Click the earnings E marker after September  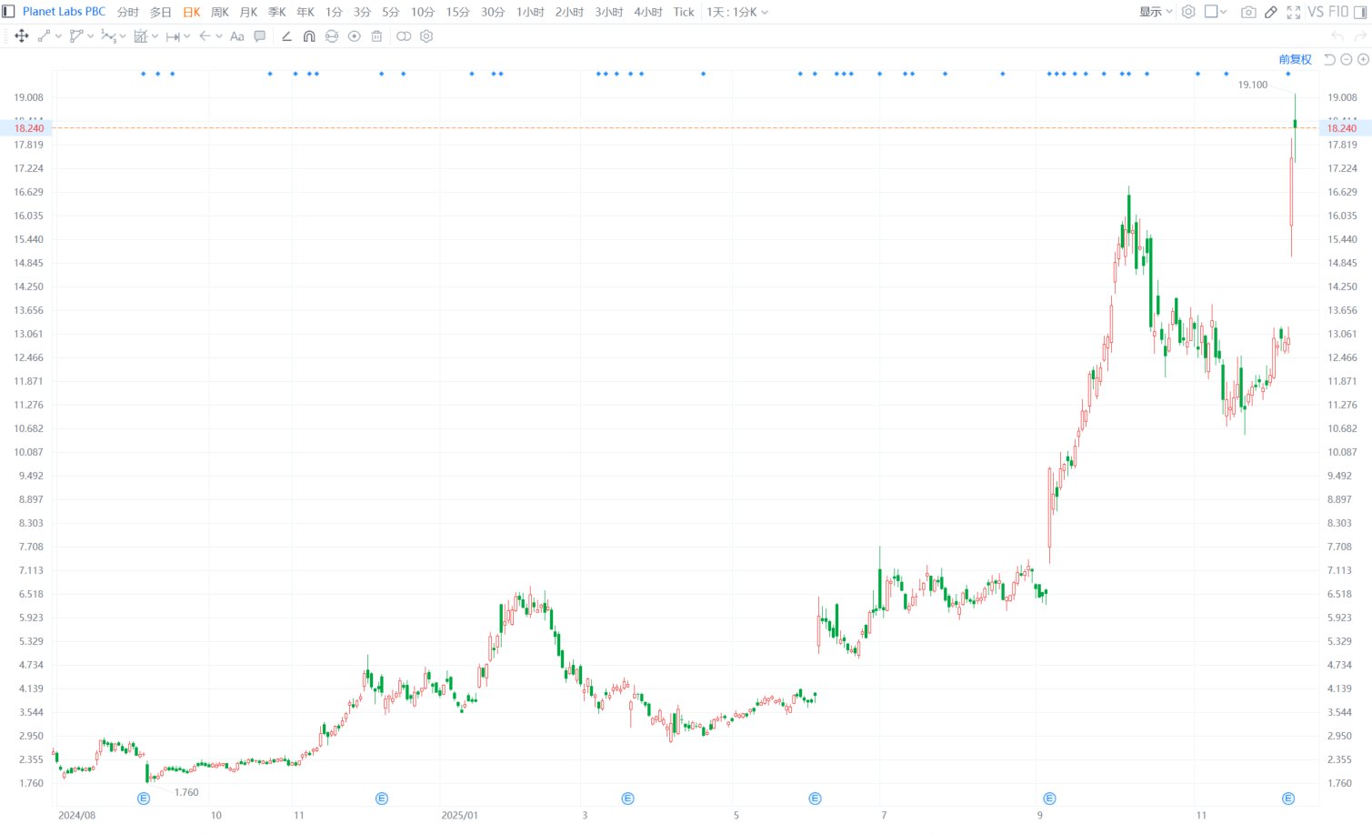point(1049,799)
